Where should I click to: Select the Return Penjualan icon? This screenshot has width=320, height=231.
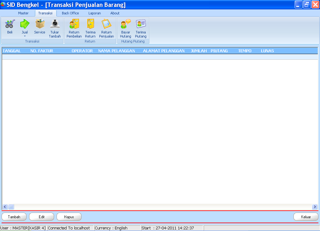tap(106, 28)
